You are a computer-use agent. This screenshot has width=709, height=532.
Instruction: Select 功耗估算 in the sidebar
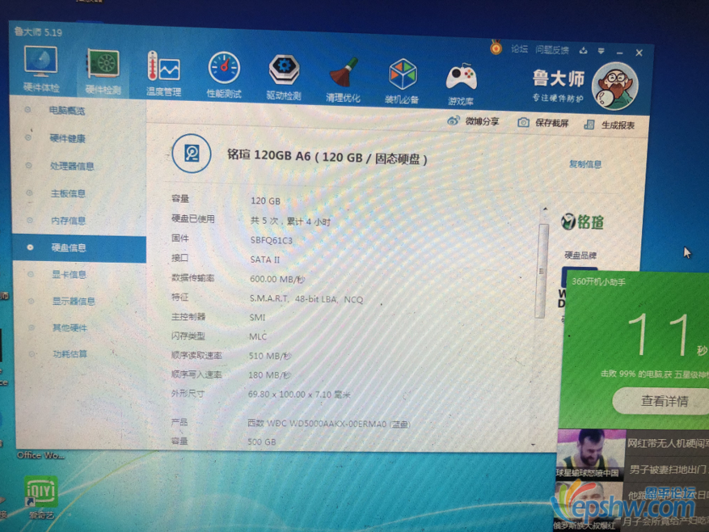[70, 354]
